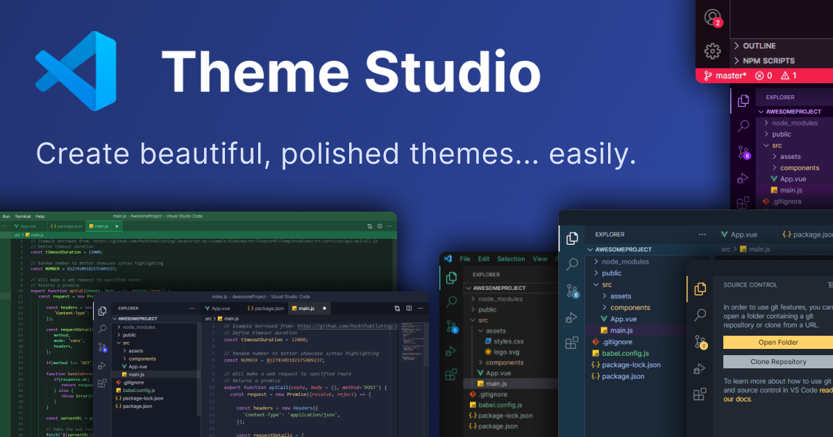The width and height of the screenshot is (833, 437).
Task: Expand the OUTLINE section
Action: (x=759, y=46)
